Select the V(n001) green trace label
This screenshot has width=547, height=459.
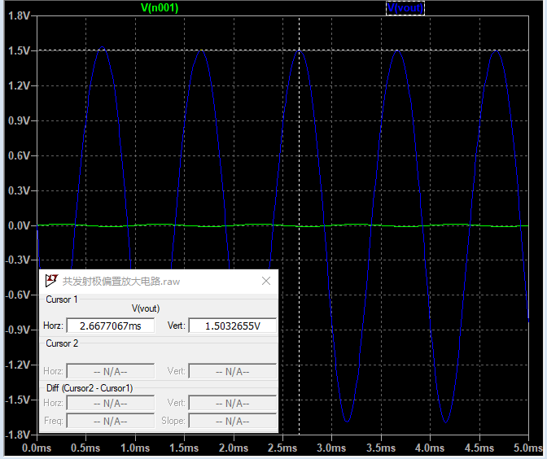tap(160, 7)
